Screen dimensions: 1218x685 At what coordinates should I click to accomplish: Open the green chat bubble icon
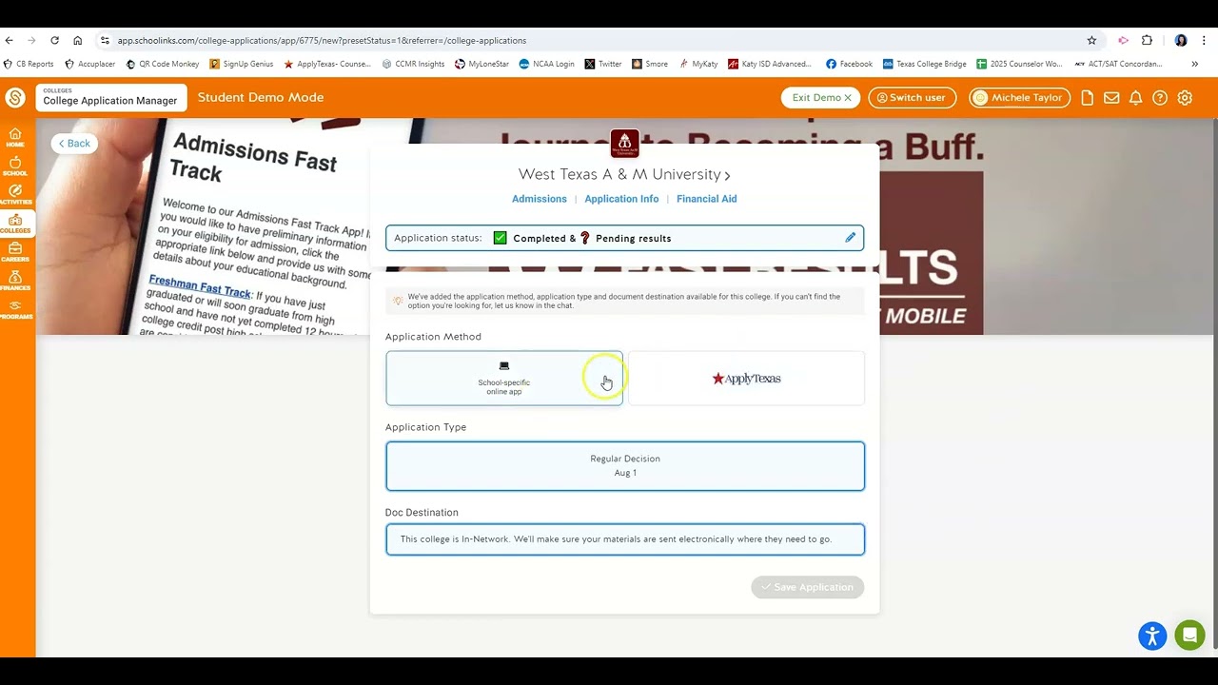point(1189,635)
